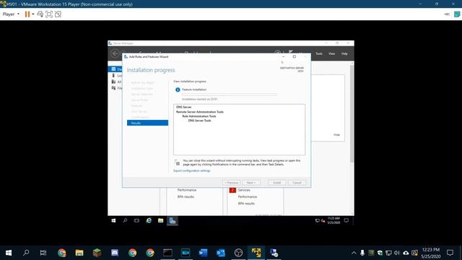The width and height of the screenshot is (462, 260).
Task: Click the guest VM clock showing 11:23 AM
Action: (334, 220)
